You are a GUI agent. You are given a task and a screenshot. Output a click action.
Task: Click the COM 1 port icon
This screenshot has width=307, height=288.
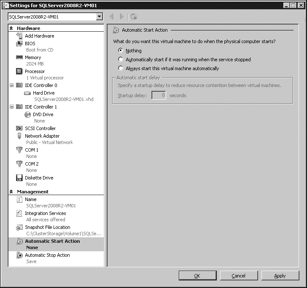point(19,150)
